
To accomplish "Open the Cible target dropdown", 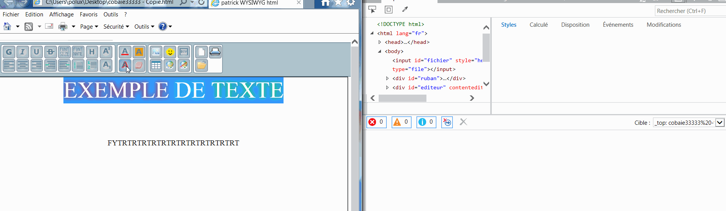I will tap(689, 122).
